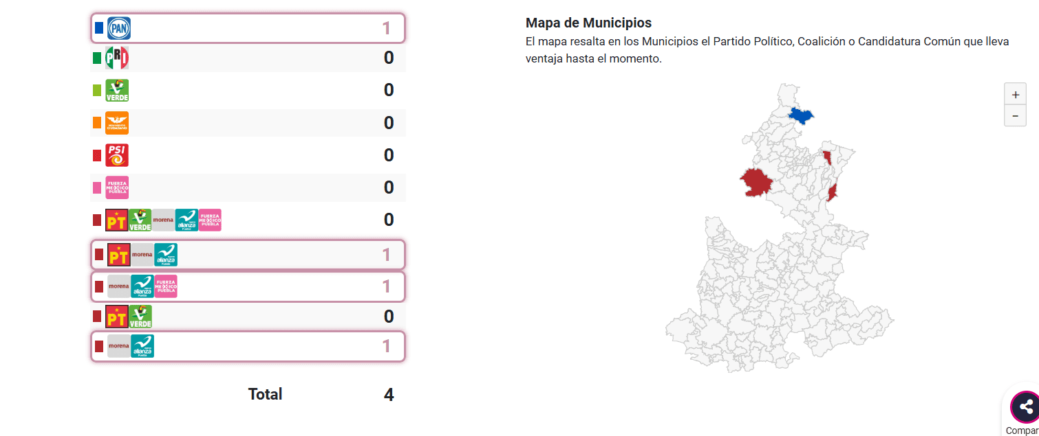Select the blue municipality on the map

pyautogui.click(x=801, y=115)
